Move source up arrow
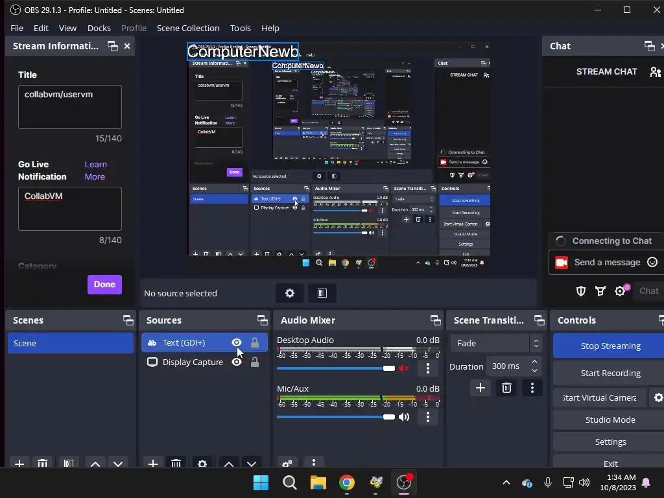The height and width of the screenshot is (498, 664). [x=229, y=464]
